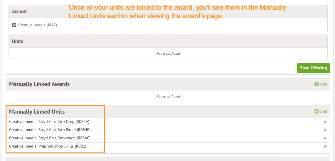This screenshot has width=335, height=161.
Task: Expand the Strytl Cmc Strp Orep (R084A) arrow
Action: pos(325,122)
